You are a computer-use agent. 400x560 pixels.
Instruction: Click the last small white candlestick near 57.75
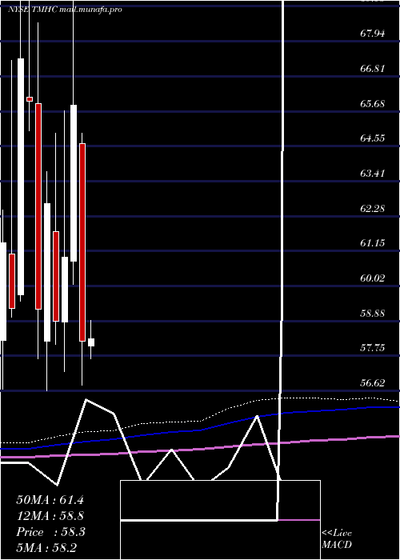click(x=91, y=342)
